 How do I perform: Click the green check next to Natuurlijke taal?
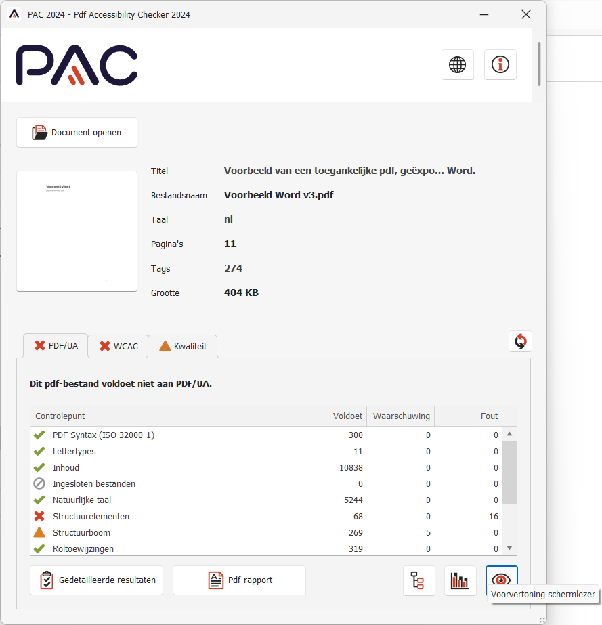pos(39,500)
